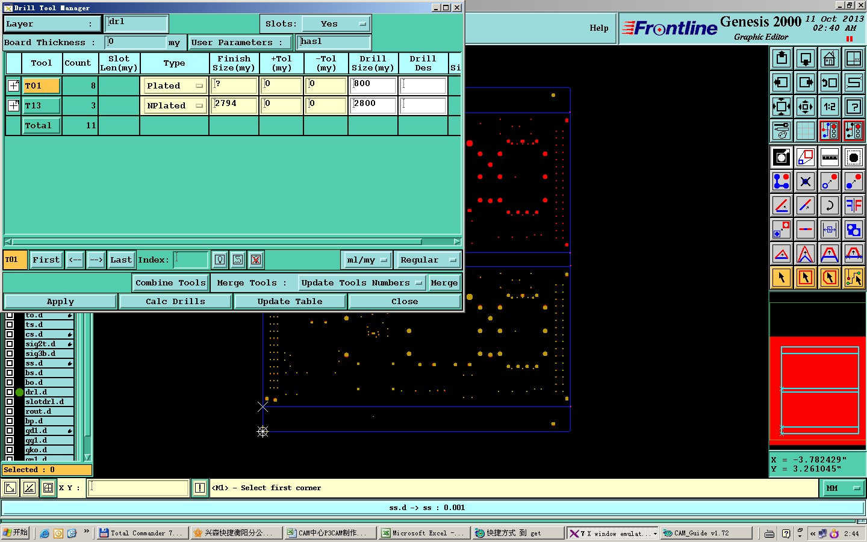Image resolution: width=867 pixels, height=542 pixels.
Task: Click the pan-down arrow icon
Action: tap(805, 58)
